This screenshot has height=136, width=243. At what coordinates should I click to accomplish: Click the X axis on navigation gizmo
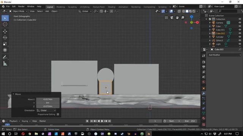pyautogui.click(x=197, y=22)
